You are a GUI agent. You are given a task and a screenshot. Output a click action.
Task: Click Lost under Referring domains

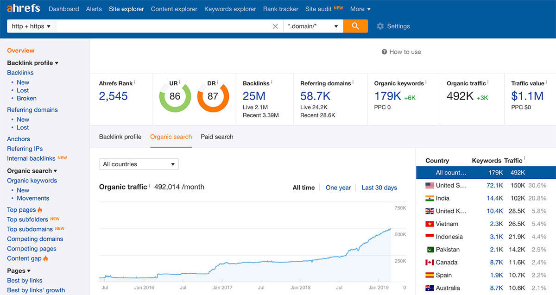23,127
